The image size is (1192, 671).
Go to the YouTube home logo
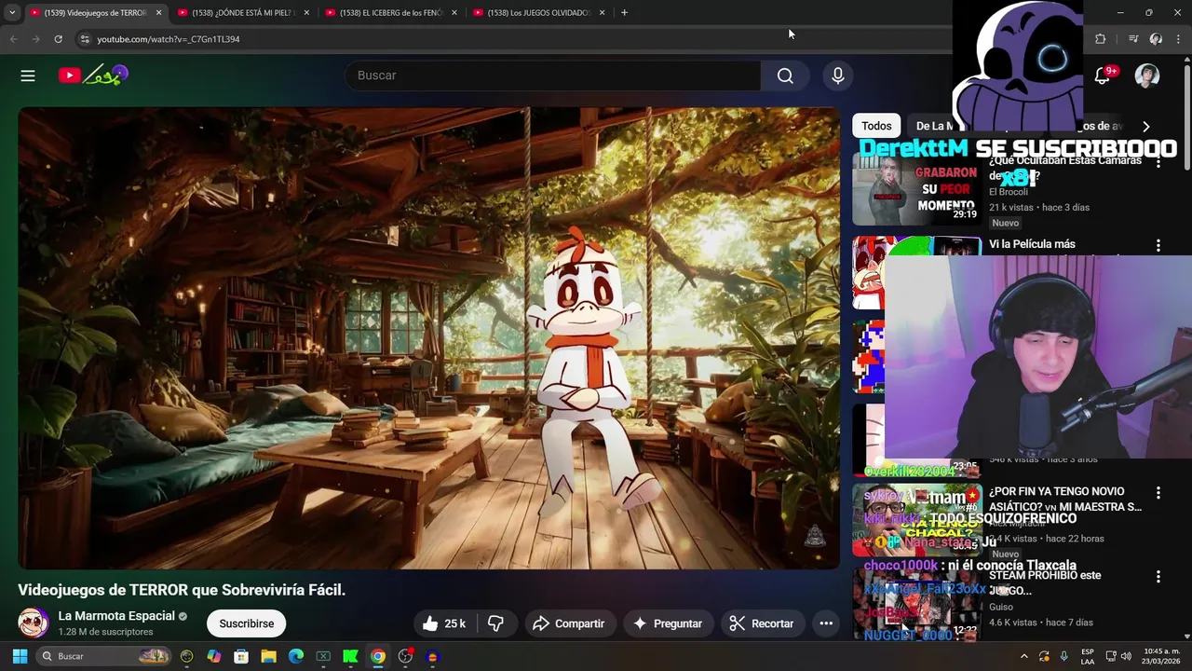[93, 75]
